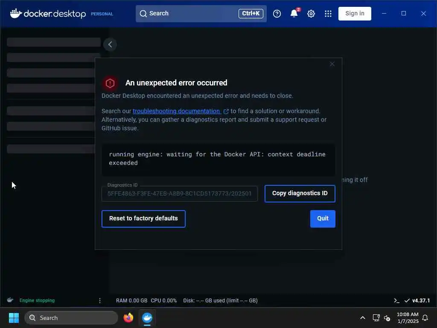Viewport: 437px width, 328px height.
Task: Click the muted volume tray icon
Action: pyautogui.click(x=387, y=318)
